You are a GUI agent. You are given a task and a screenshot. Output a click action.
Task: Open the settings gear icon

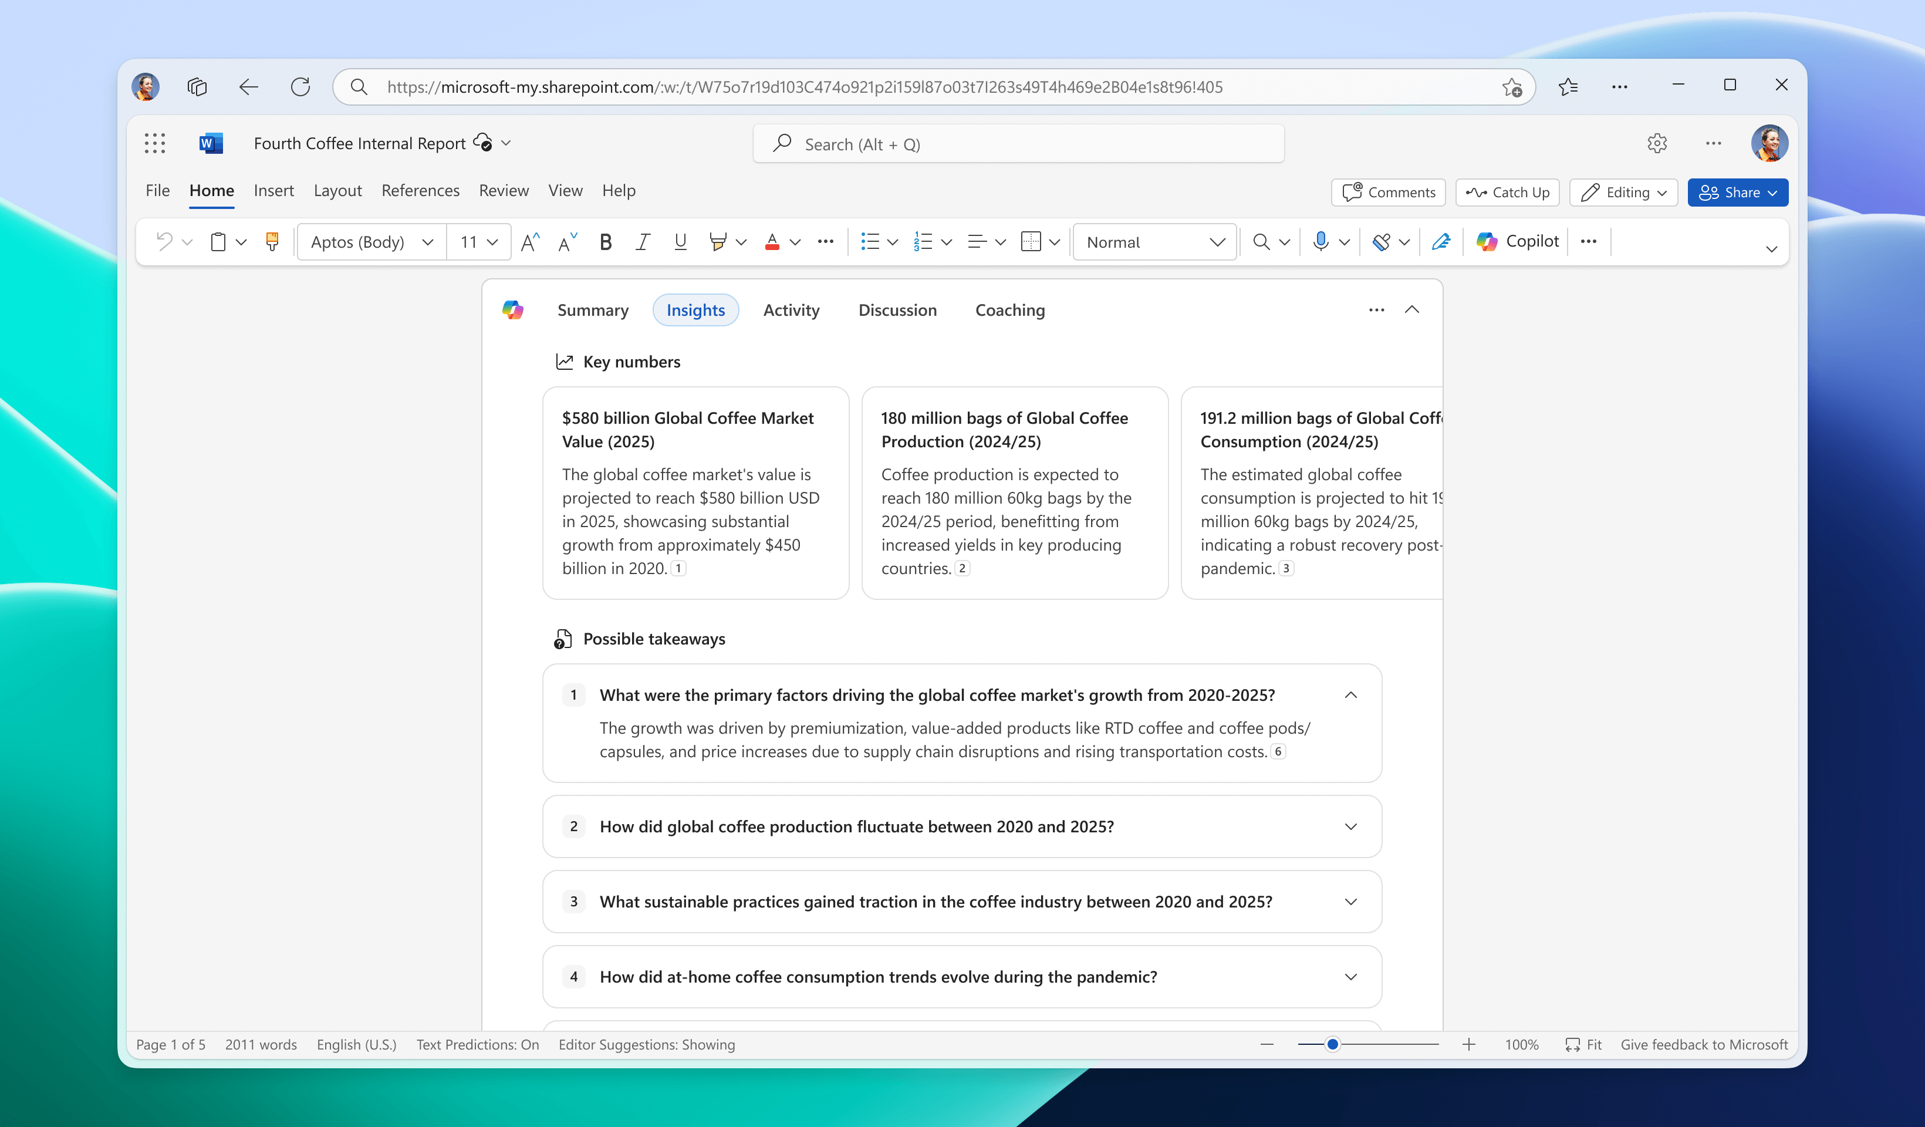[x=1657, y=144]
